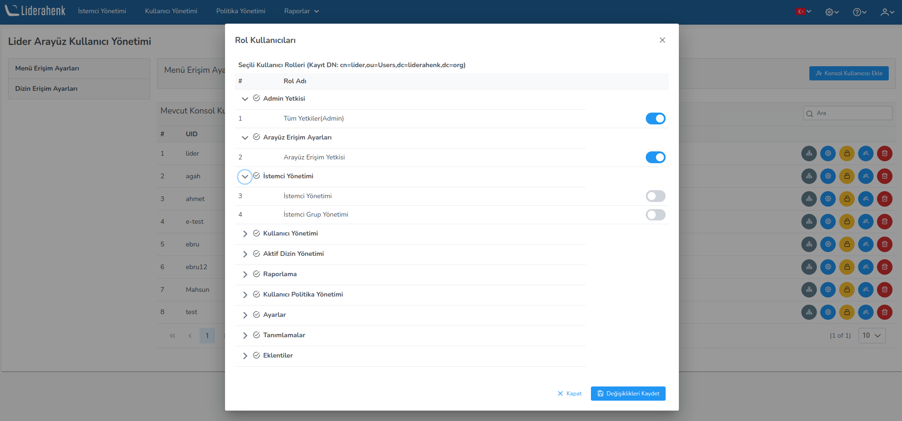
Task: Click the previous page arrow button
Action: click(x=190, y=336)
